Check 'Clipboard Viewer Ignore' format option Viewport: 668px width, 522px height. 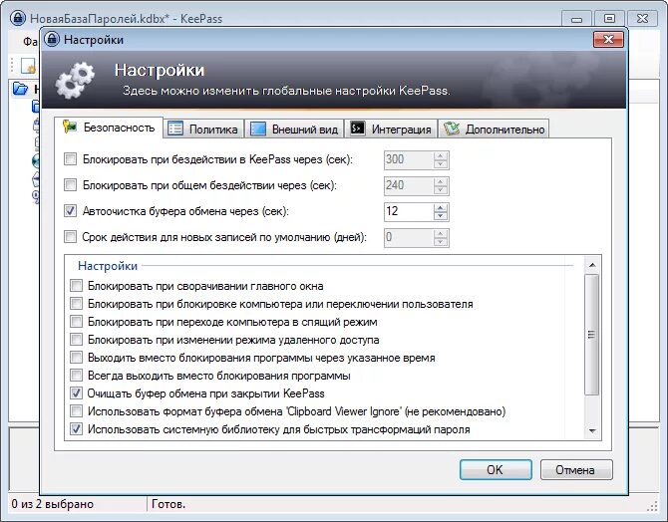tap(76, 410)
